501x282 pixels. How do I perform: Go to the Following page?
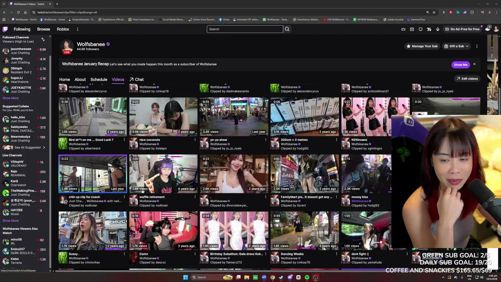(22, 29)
